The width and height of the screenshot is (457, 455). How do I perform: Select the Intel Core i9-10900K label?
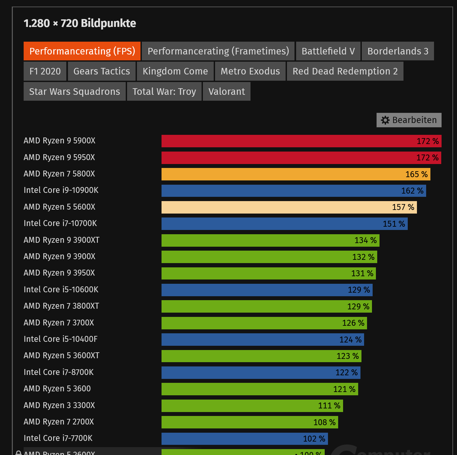click(x=61, y=190)
